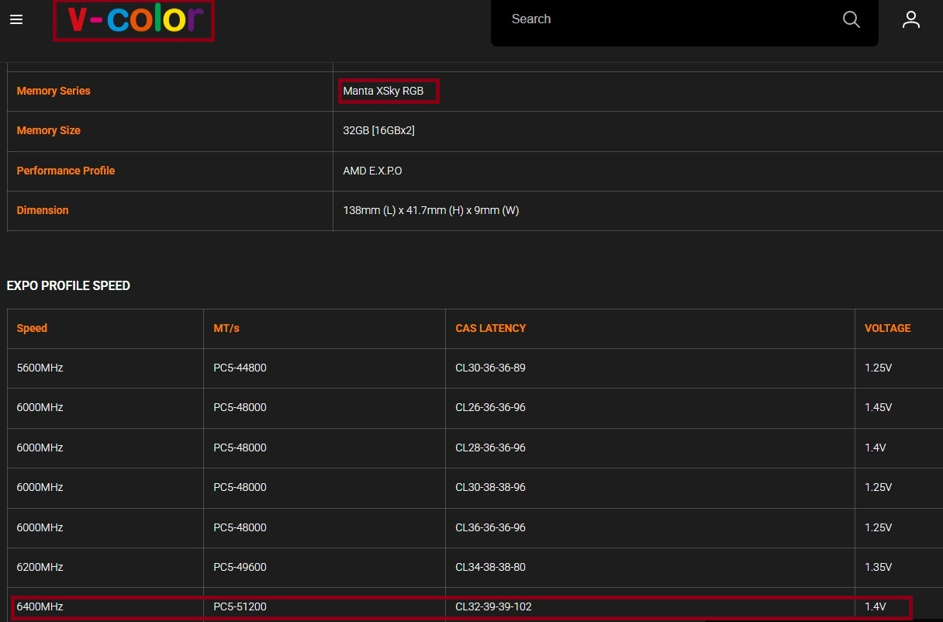Select the PC5-44800 cell
This screenshot has width=943, height=622.
(x=240, y=368)
